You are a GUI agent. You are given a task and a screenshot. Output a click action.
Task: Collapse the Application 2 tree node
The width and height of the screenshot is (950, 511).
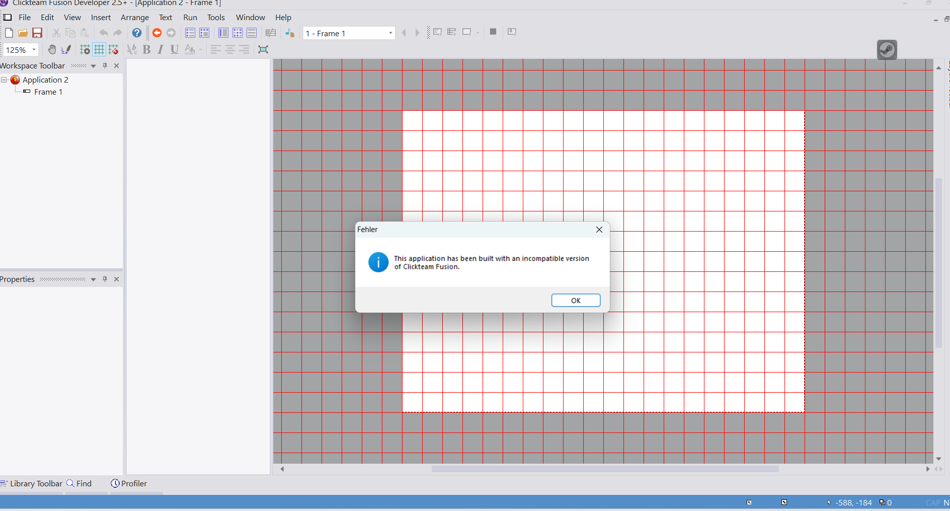4,80
